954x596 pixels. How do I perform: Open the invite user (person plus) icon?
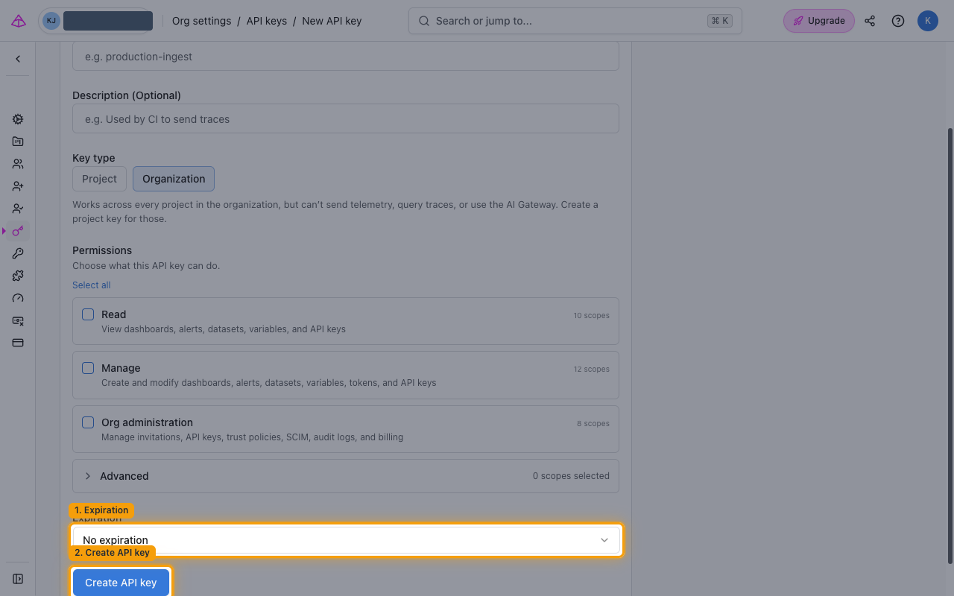point(18,186)
